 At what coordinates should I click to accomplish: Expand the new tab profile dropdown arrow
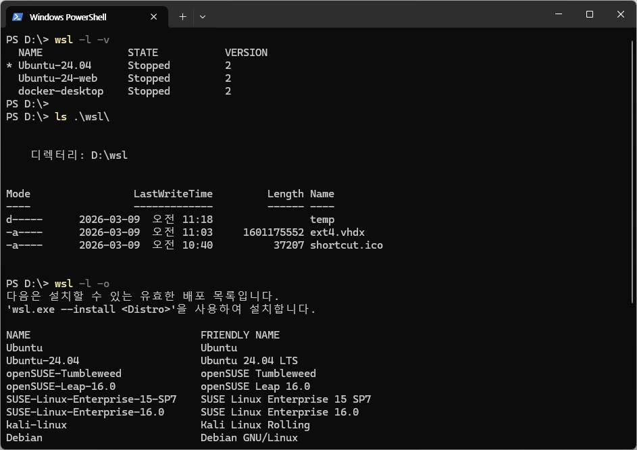point(202,17)
